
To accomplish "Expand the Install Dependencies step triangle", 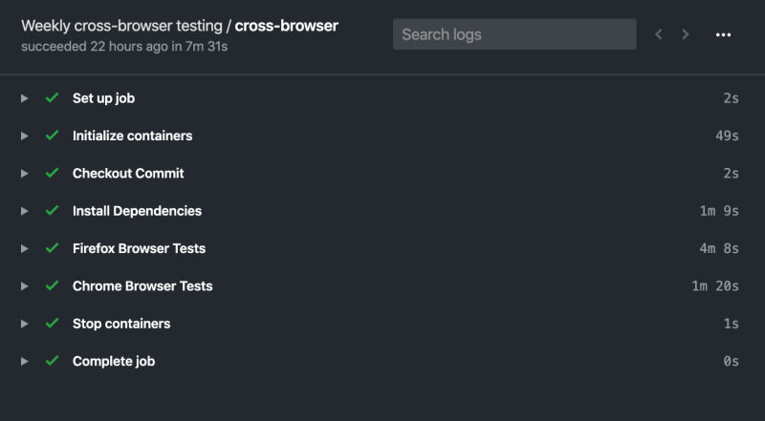I will click(25, 211).
